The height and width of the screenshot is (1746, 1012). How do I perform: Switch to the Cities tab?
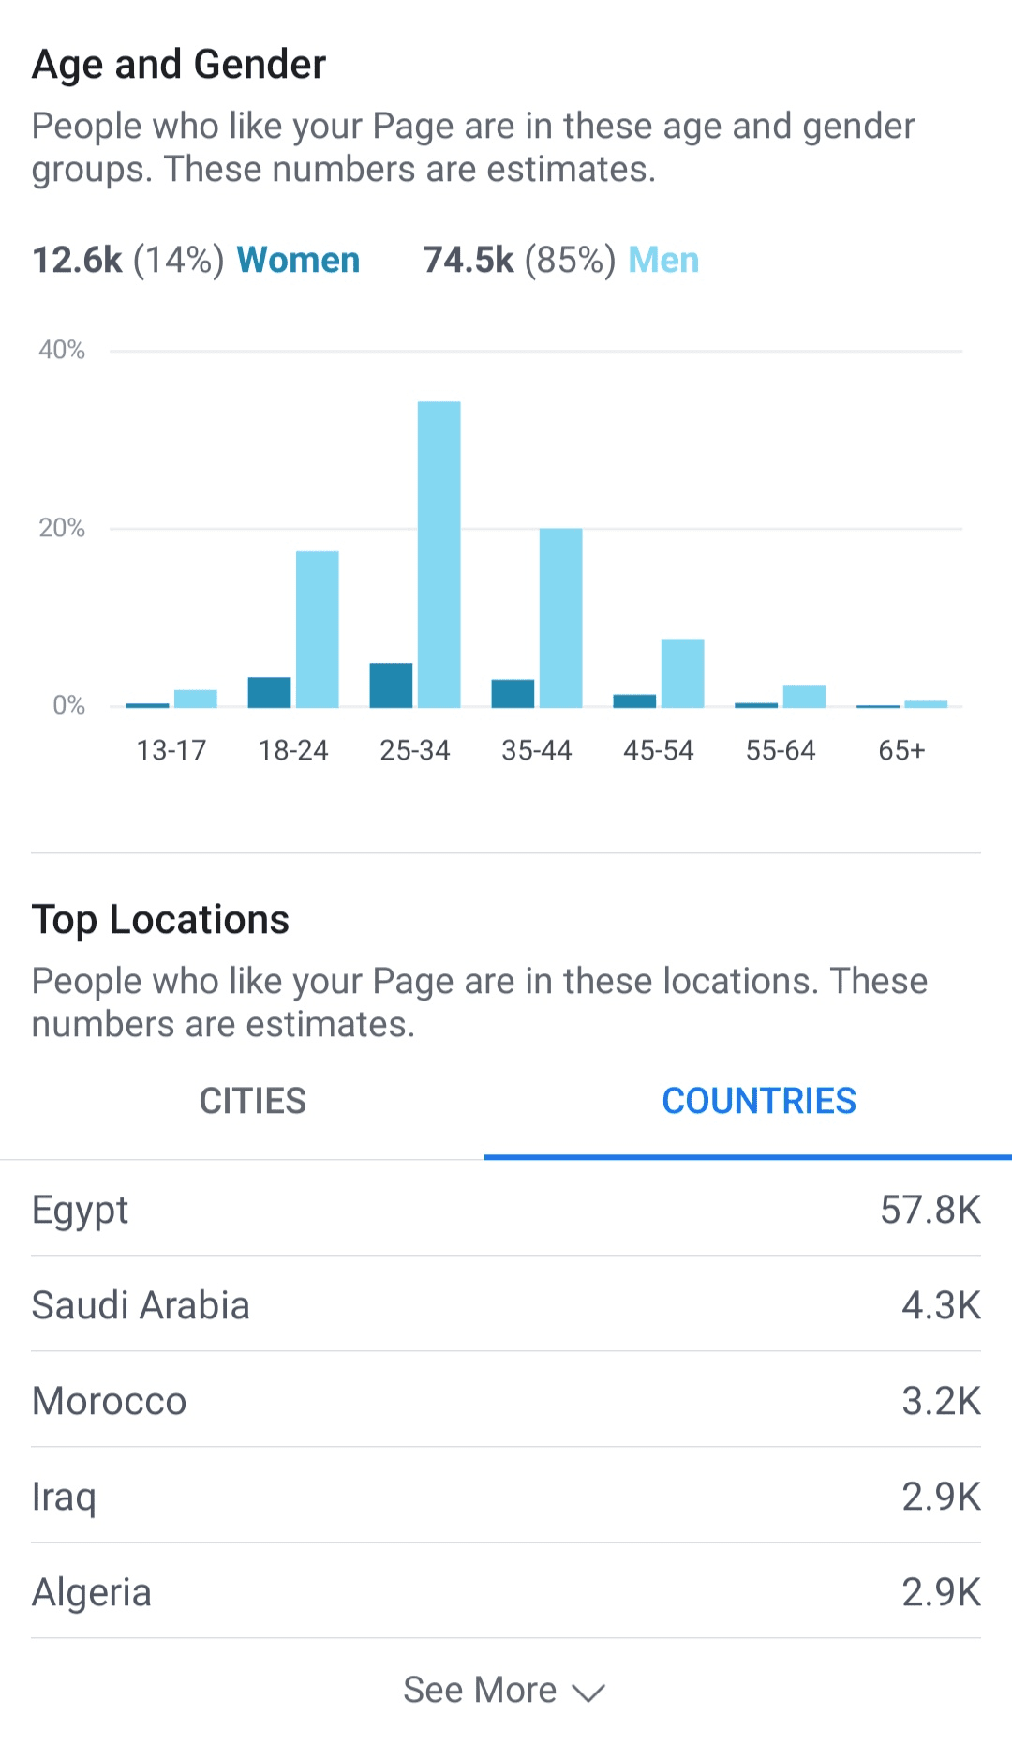tap(252, 1101)
